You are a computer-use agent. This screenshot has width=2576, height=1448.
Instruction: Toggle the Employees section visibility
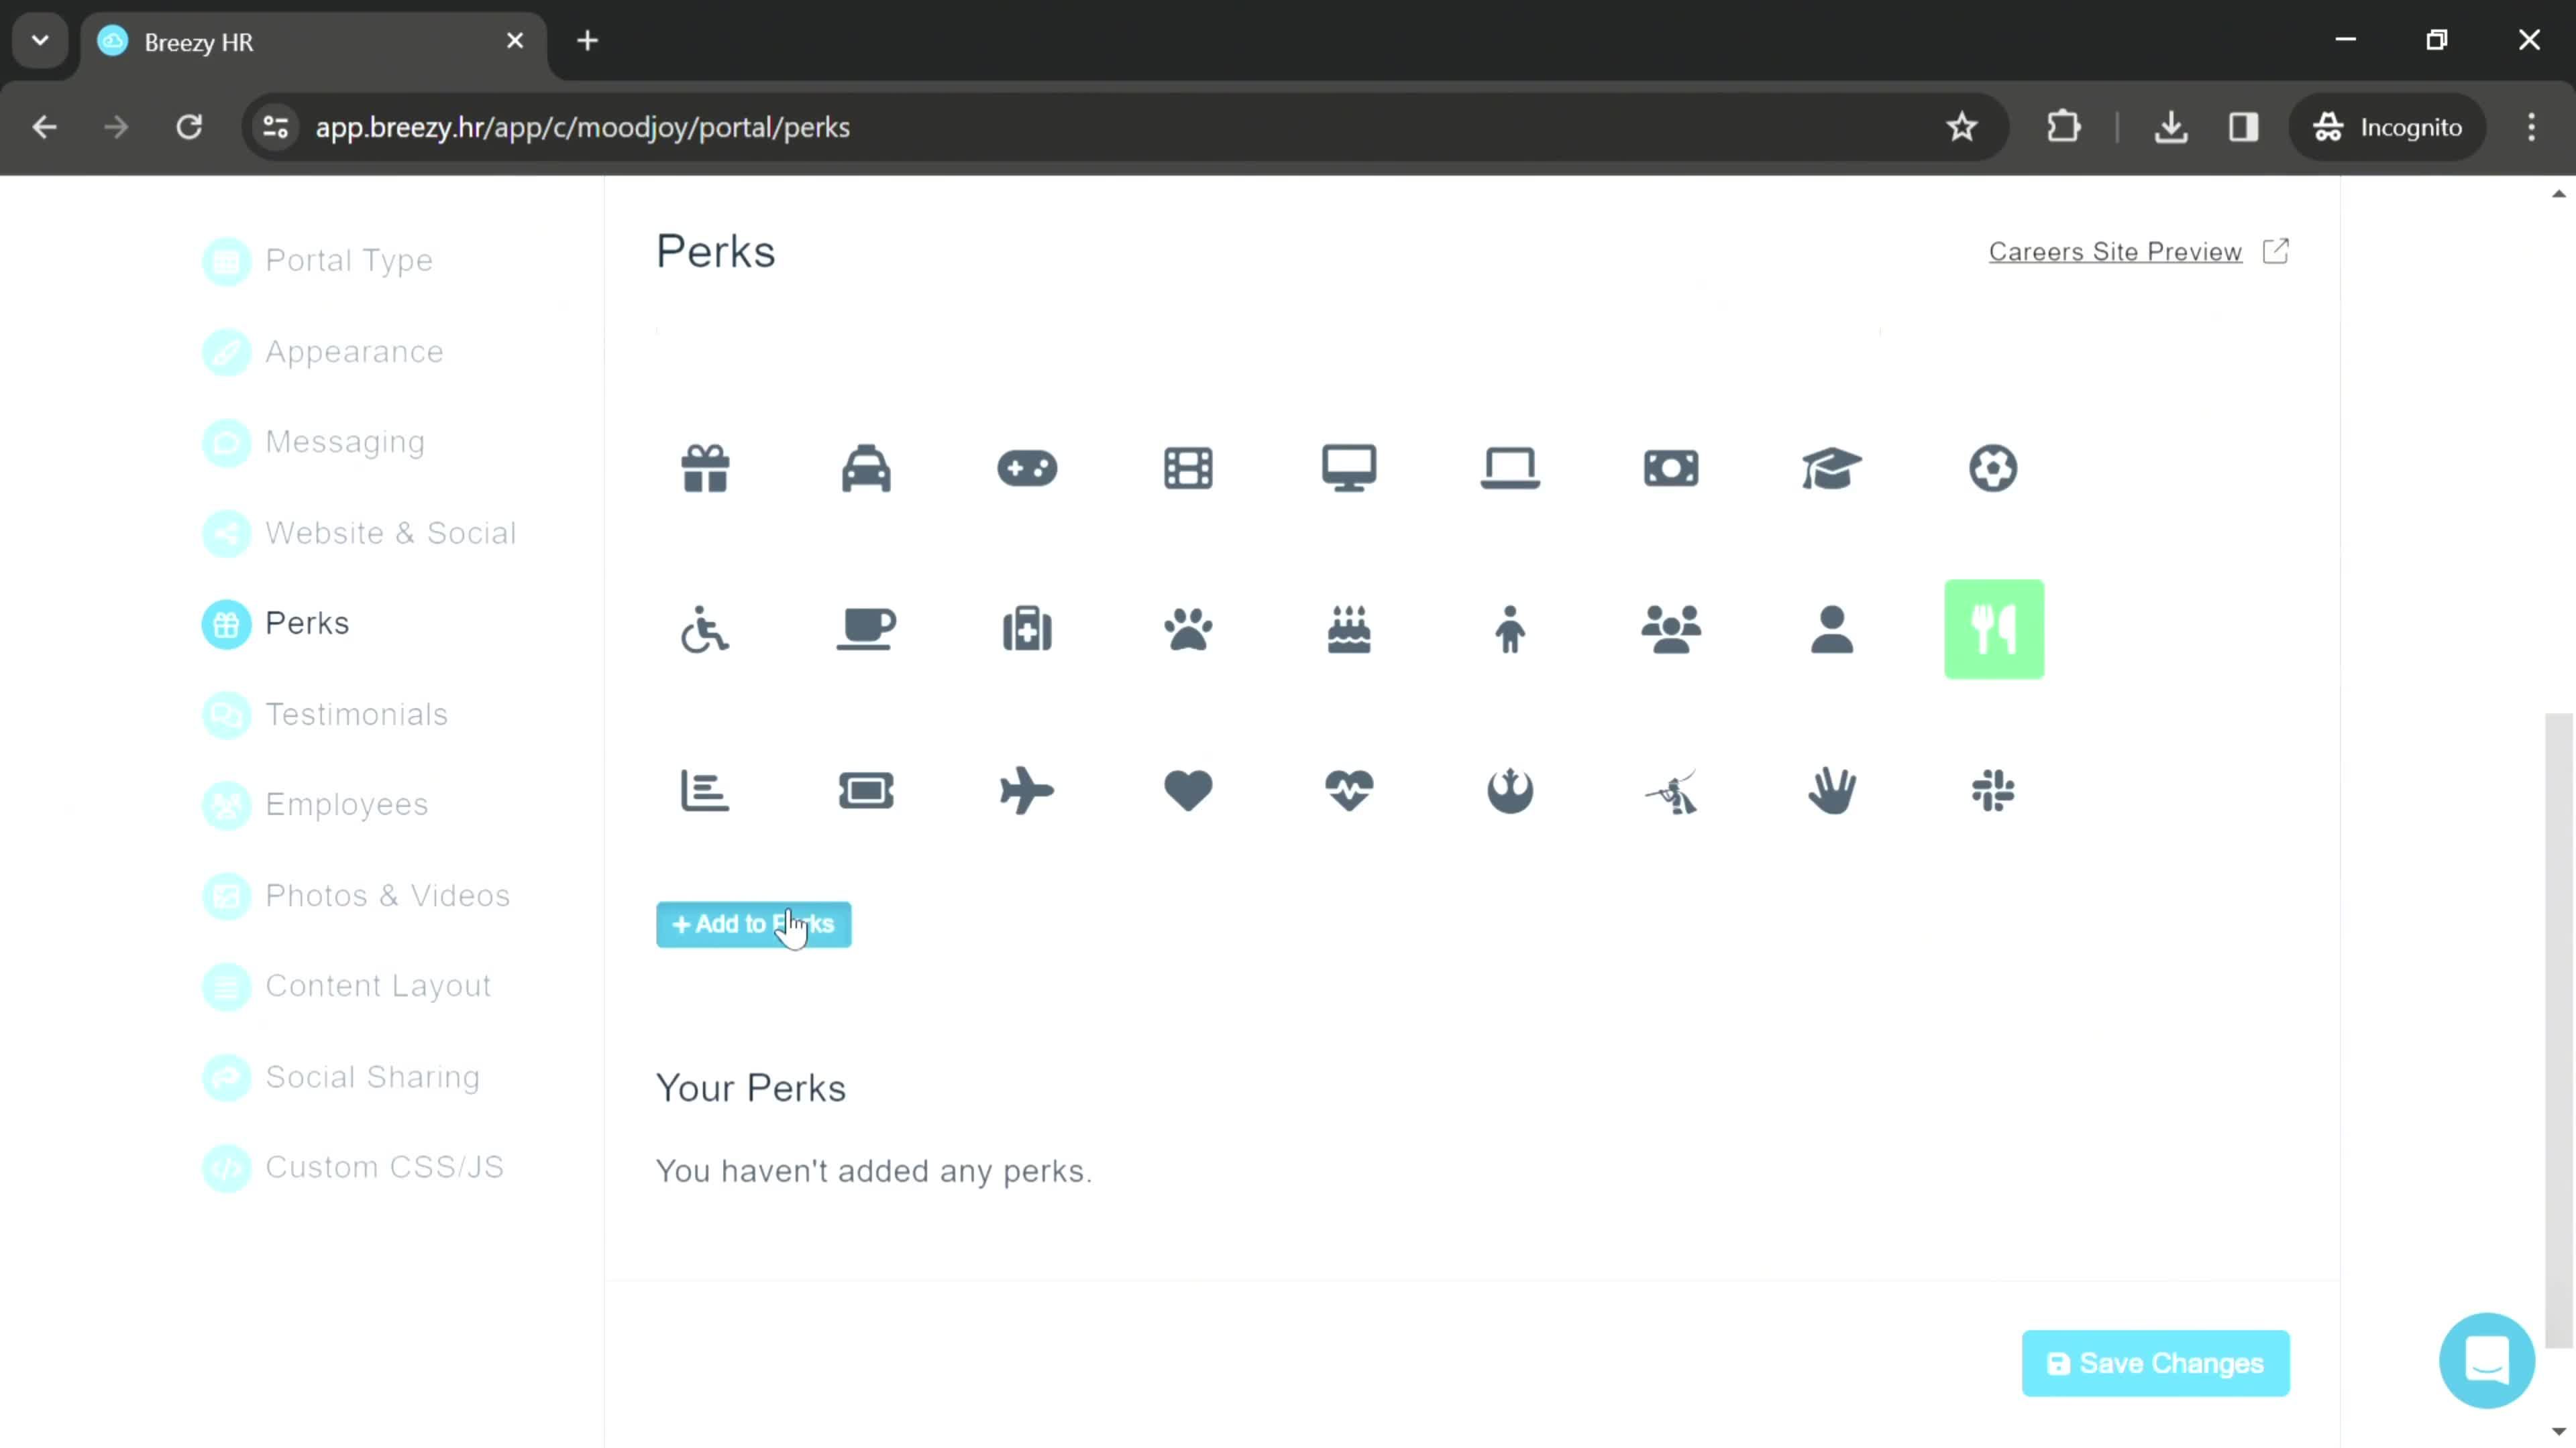click(x=225, y=804)
